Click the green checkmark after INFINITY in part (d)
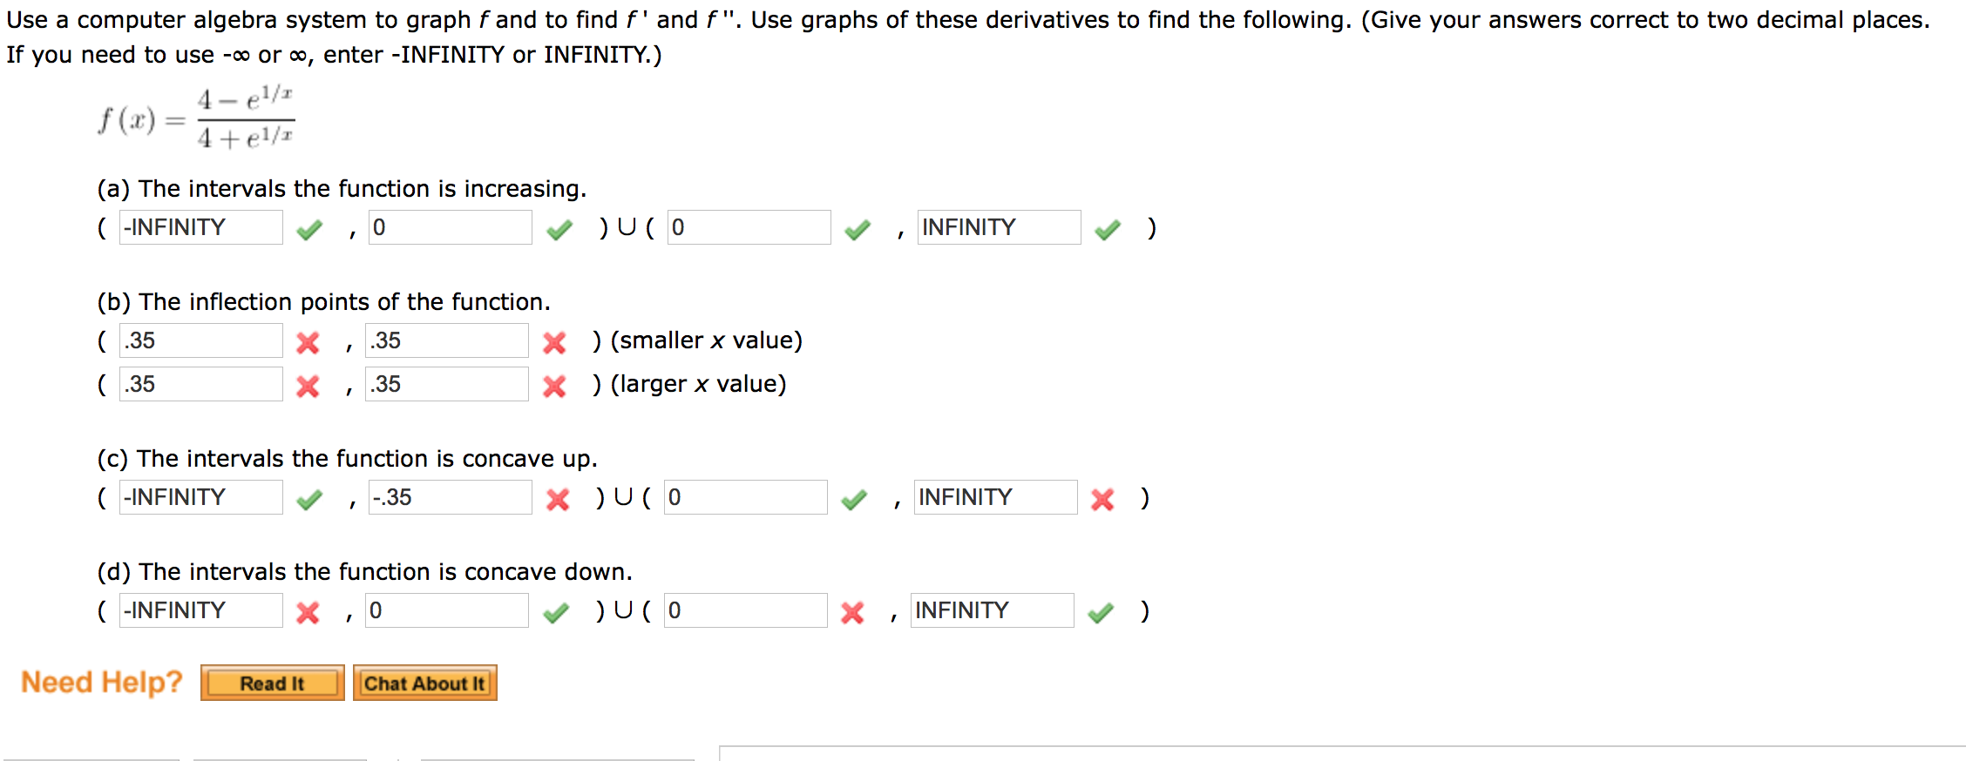This screenshot has width=1966, height=761. click(1100, 611)
